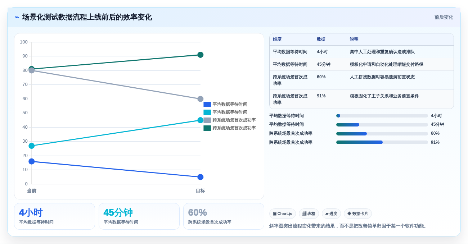The width and height of the screenshot is (468, 244).
Task: Click the blue data point at 当前
Action: click(x=32, y=161)
